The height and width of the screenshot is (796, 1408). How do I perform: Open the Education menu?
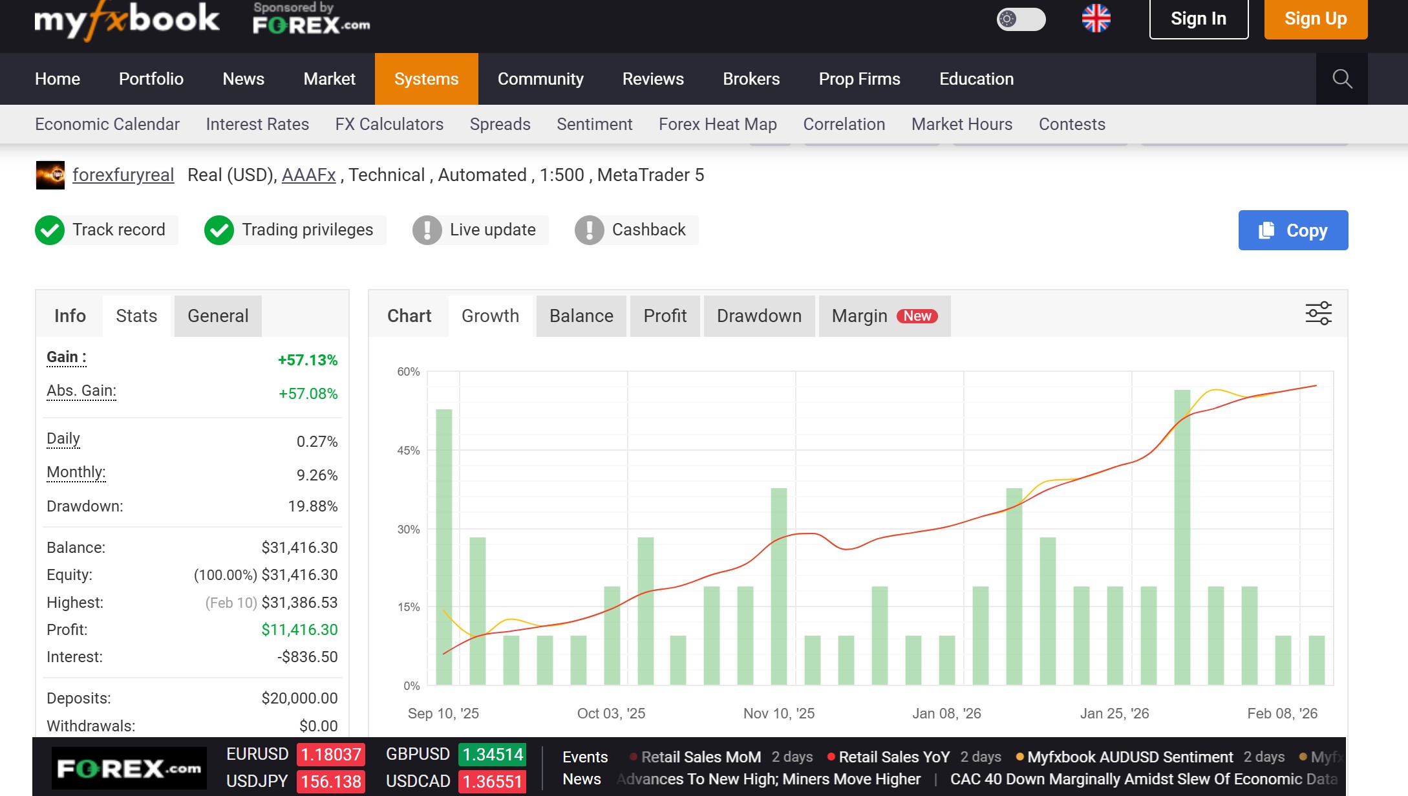pos(977,79)
